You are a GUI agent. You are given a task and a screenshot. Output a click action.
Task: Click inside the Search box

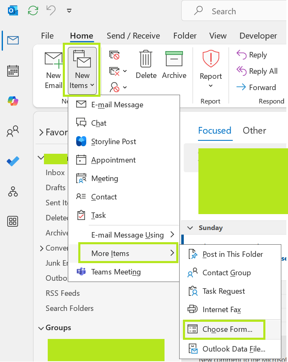pos(235,11)
